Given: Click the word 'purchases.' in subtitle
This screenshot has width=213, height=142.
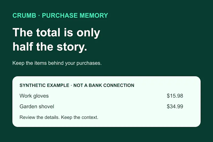Looking at the screenshot, I should 89,63.
